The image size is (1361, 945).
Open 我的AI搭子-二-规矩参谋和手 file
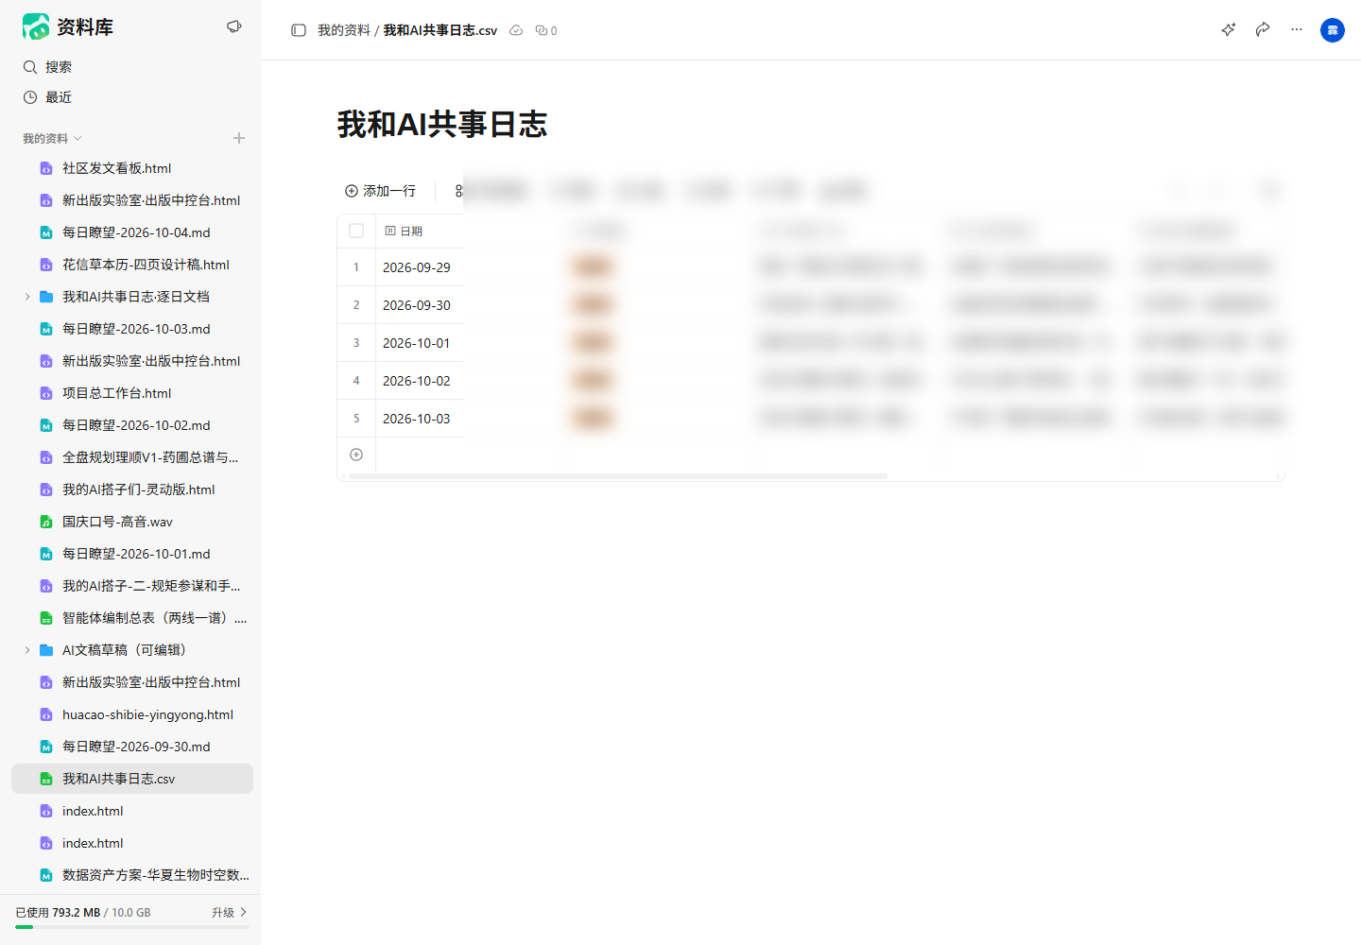pos(132,586)
